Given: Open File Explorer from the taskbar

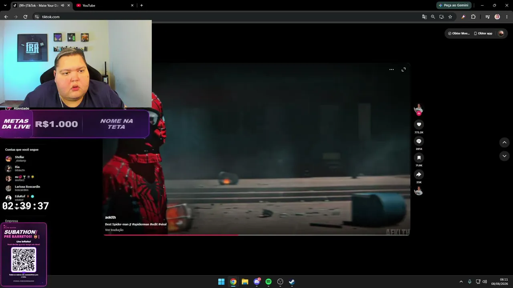Looking at the screenshot, I should pos(245,282).
